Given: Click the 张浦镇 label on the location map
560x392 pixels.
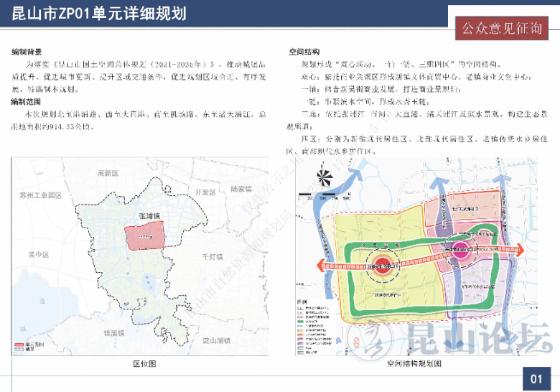Looking at the screenshot, I should pos(150,216).
